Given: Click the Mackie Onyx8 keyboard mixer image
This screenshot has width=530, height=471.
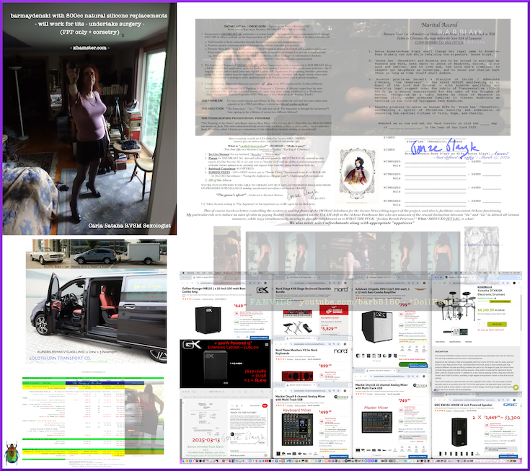Looking at the screenshot, I should (x=297, y=429).
